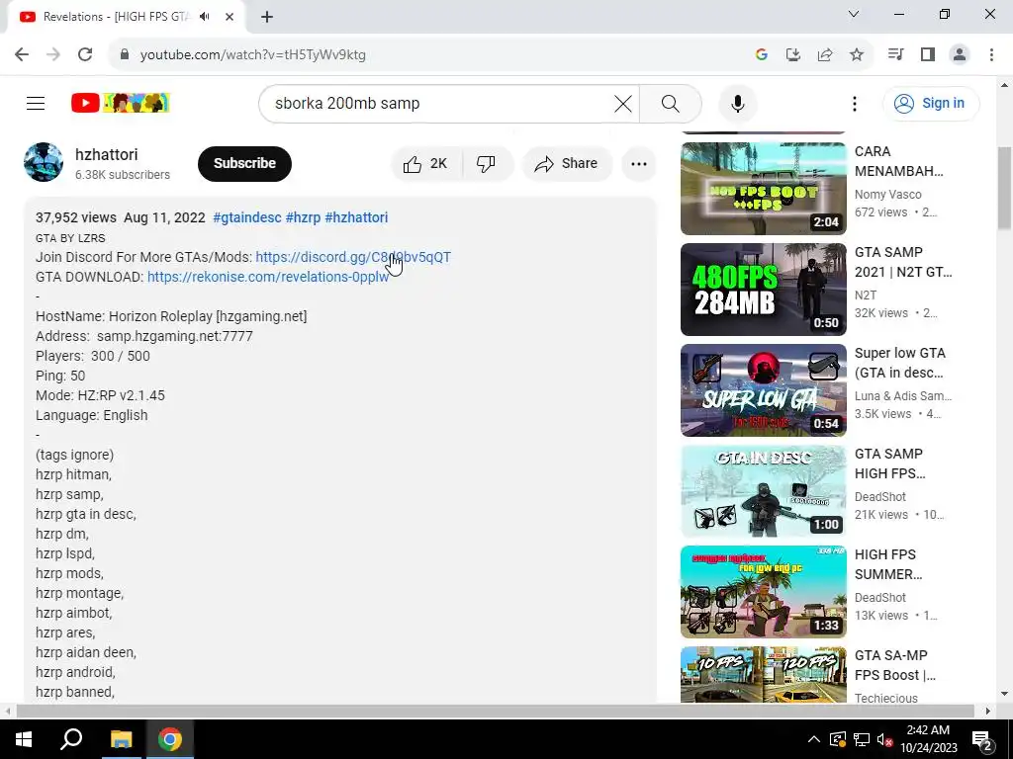Open the #hzhattori hashtag
Image resolution: width=1013 pixels, height=759 pixels.
click(x=356, y=217)
